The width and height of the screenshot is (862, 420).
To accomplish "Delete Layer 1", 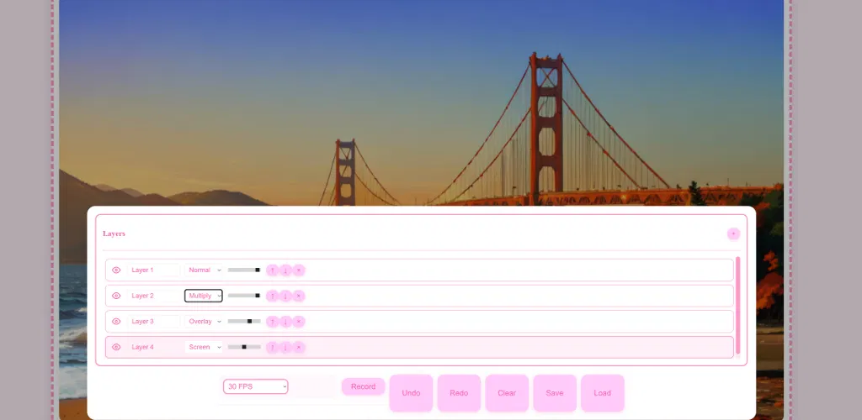I will tap(299, 270).
